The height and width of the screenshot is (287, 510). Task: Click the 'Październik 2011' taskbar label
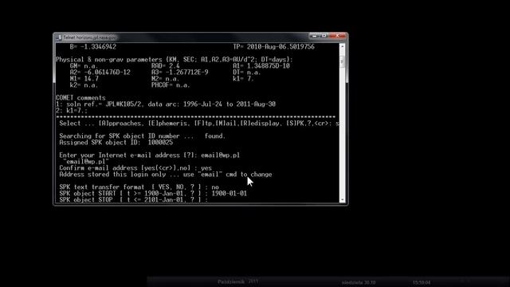(x=237, y=281)
